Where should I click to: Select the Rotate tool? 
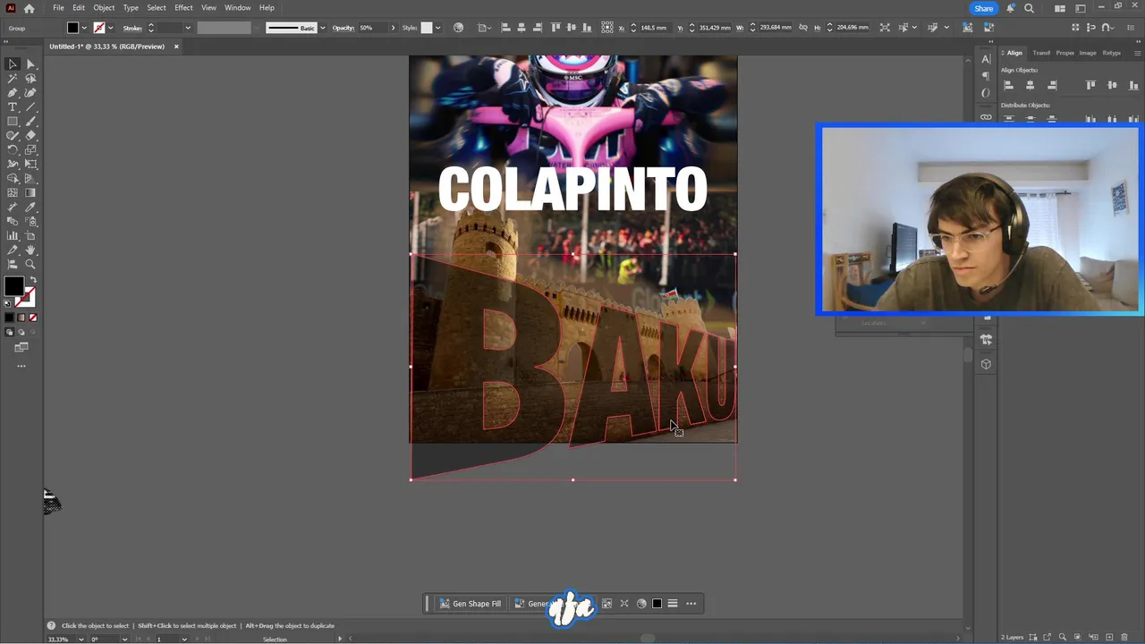click(13, 150)
